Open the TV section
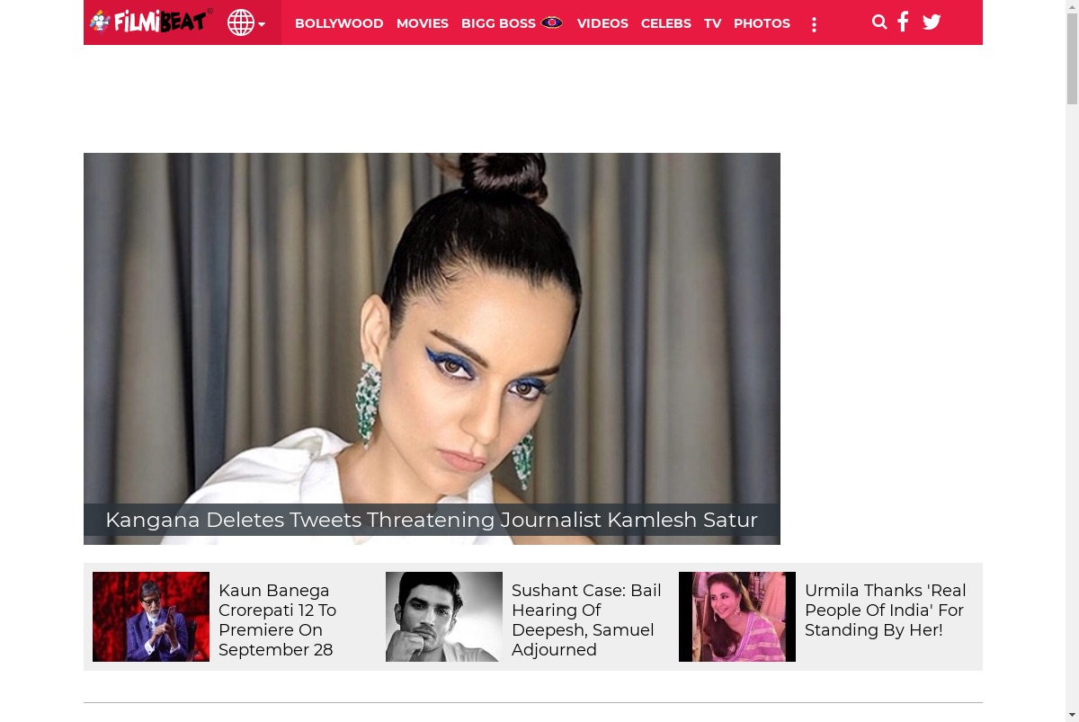 pos(713,23)
